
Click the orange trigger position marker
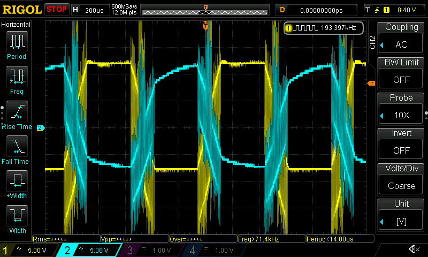click(205, 26)
